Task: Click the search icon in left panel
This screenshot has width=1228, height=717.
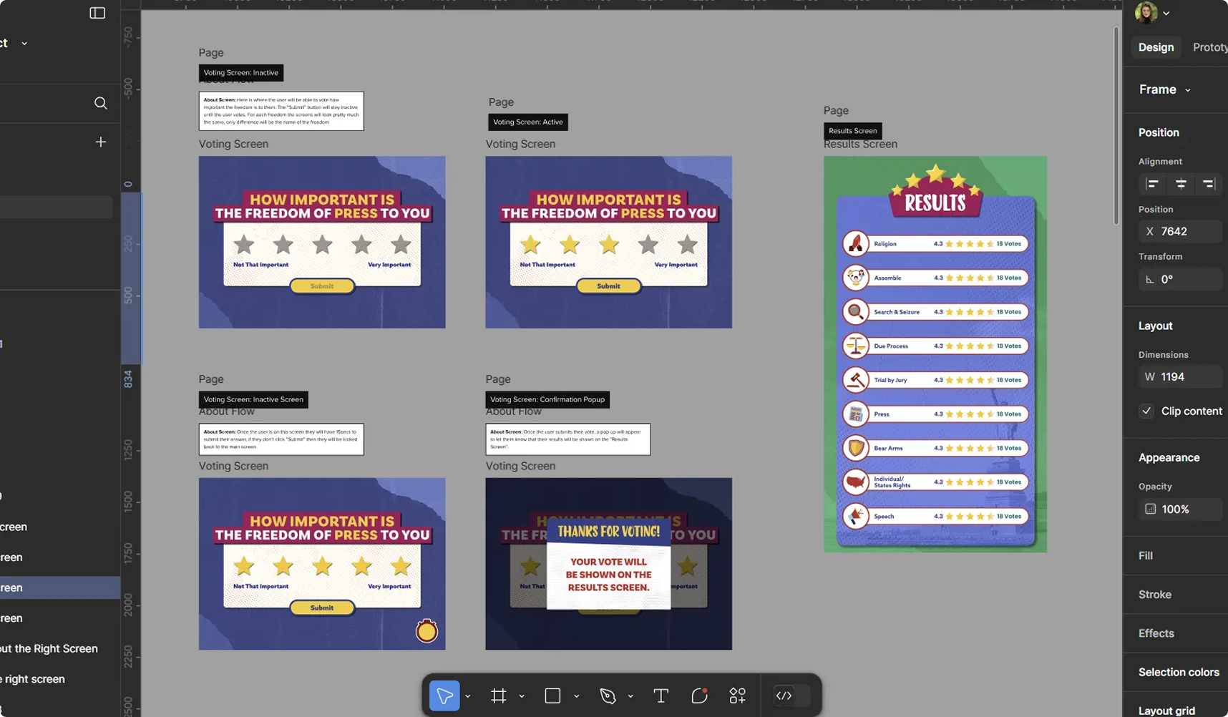Action: coord(101,103)
